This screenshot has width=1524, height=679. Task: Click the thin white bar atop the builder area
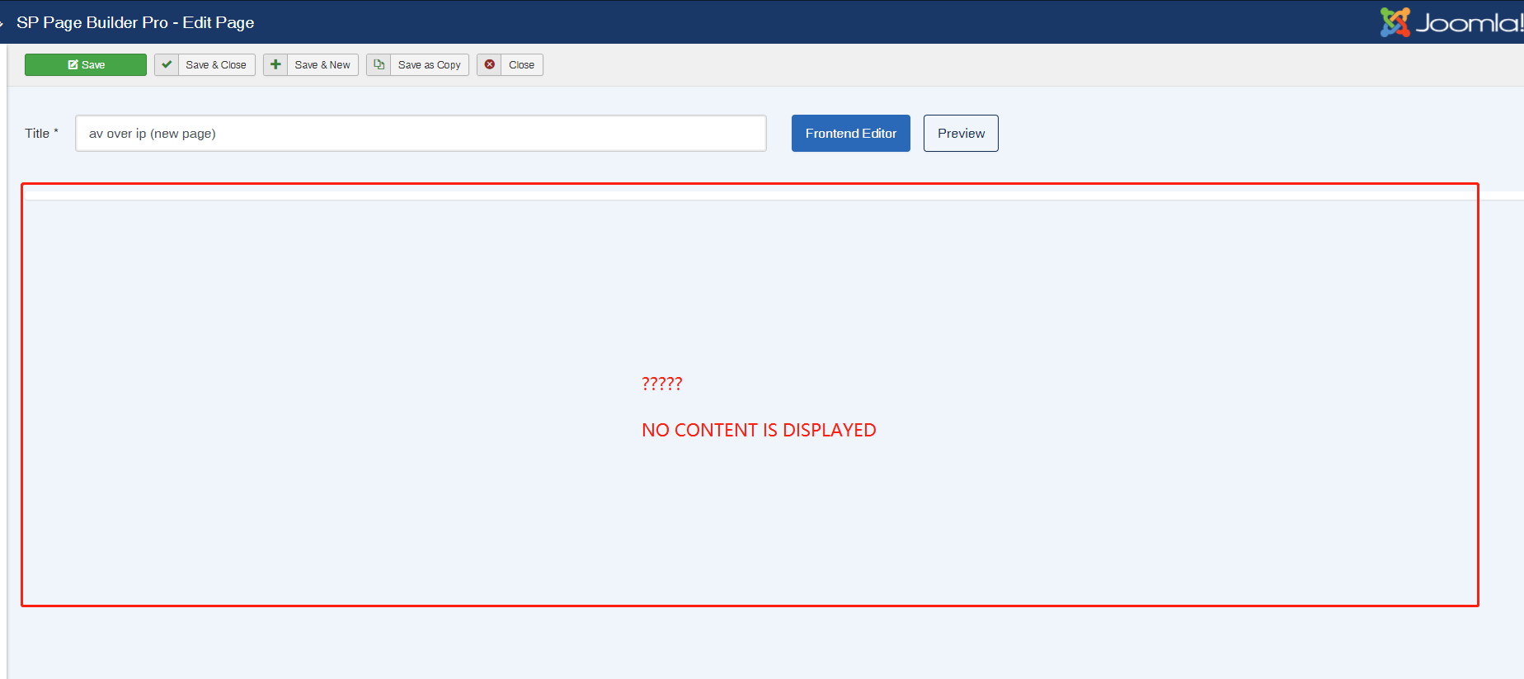click(742, 195)
